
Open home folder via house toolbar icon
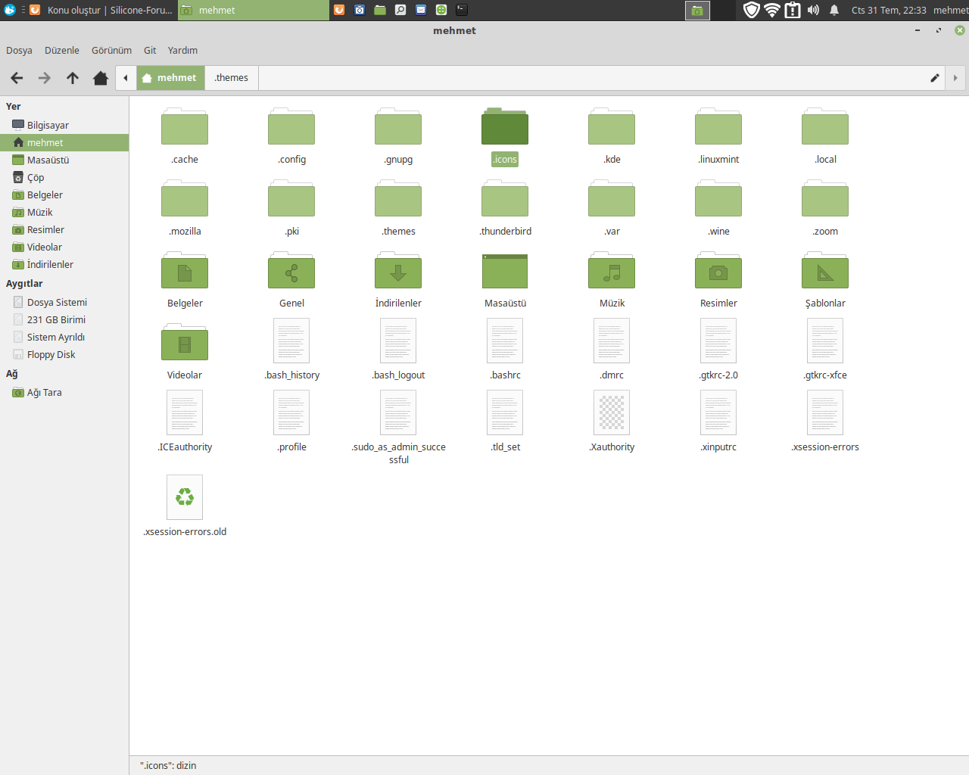pyautogui.click(x=100, y=78)
